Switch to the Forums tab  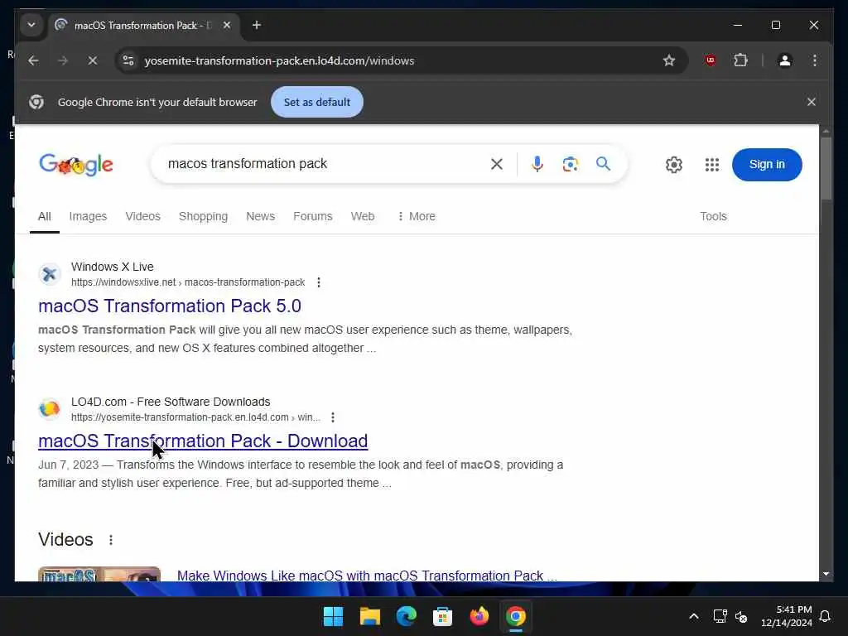click(312, 216)
